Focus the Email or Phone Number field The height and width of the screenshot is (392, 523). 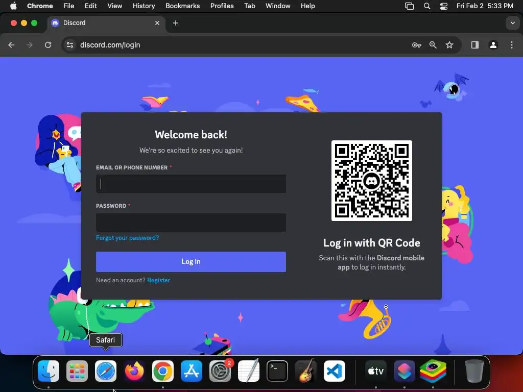click(x=191, y=184)
